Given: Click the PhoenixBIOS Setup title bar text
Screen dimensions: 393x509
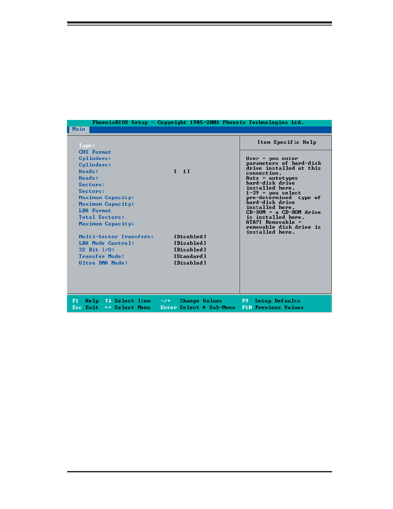Looking at the screenshot, I should point(198,122).
